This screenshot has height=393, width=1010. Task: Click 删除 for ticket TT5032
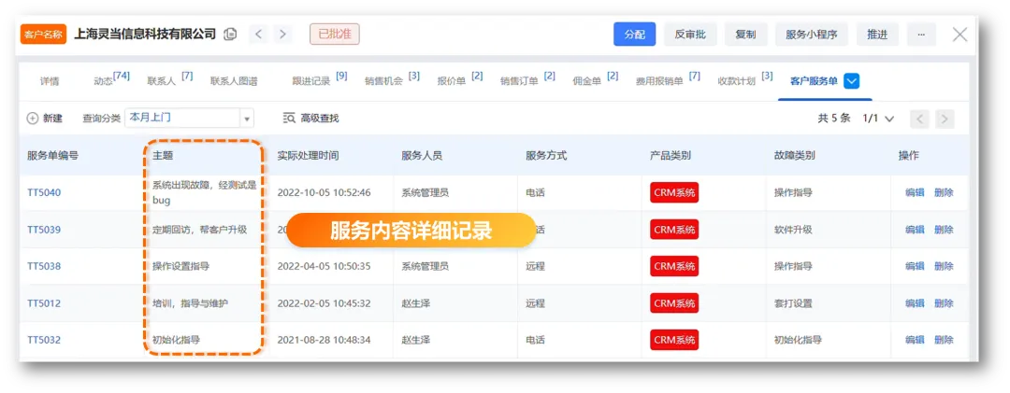tap(944, 340)
